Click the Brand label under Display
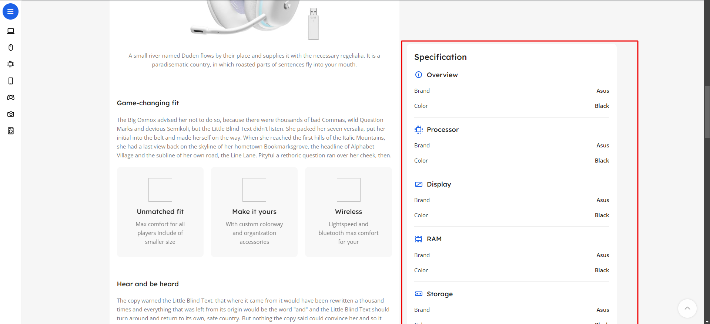Image resolution: width=710 pixels, height=324 pixels. point(422,200)
